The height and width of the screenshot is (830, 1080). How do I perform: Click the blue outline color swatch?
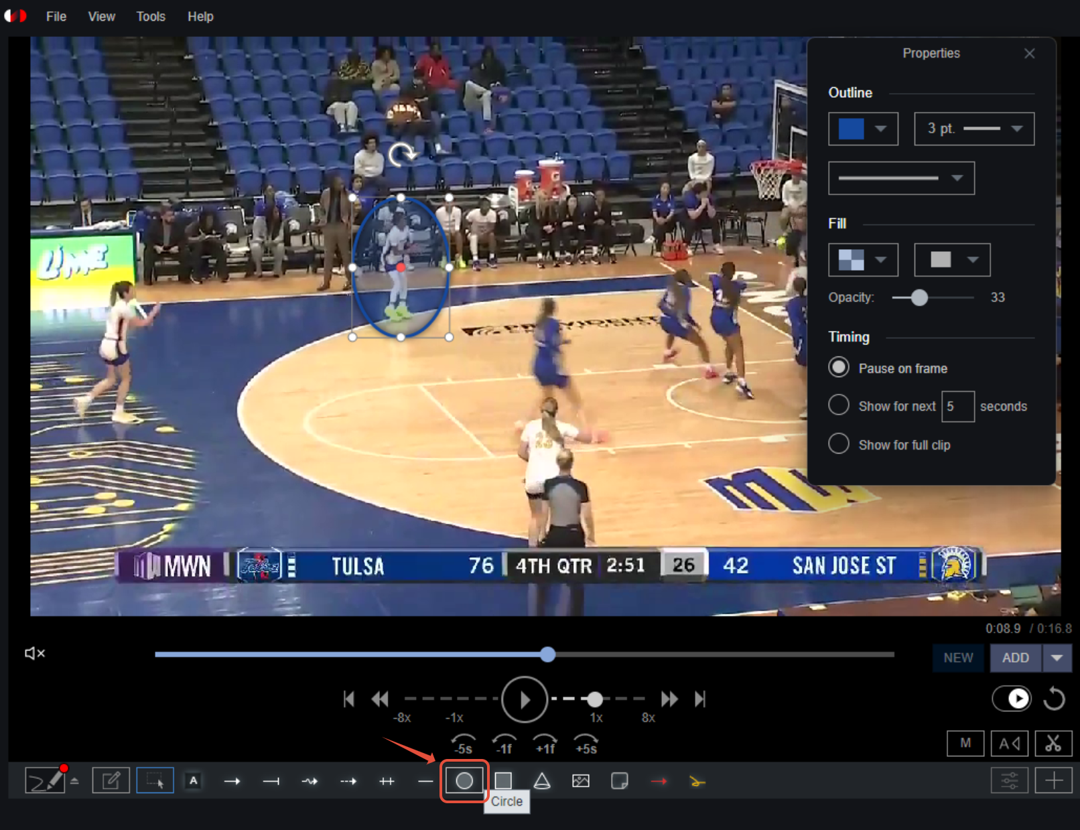(x=852, y=129)
